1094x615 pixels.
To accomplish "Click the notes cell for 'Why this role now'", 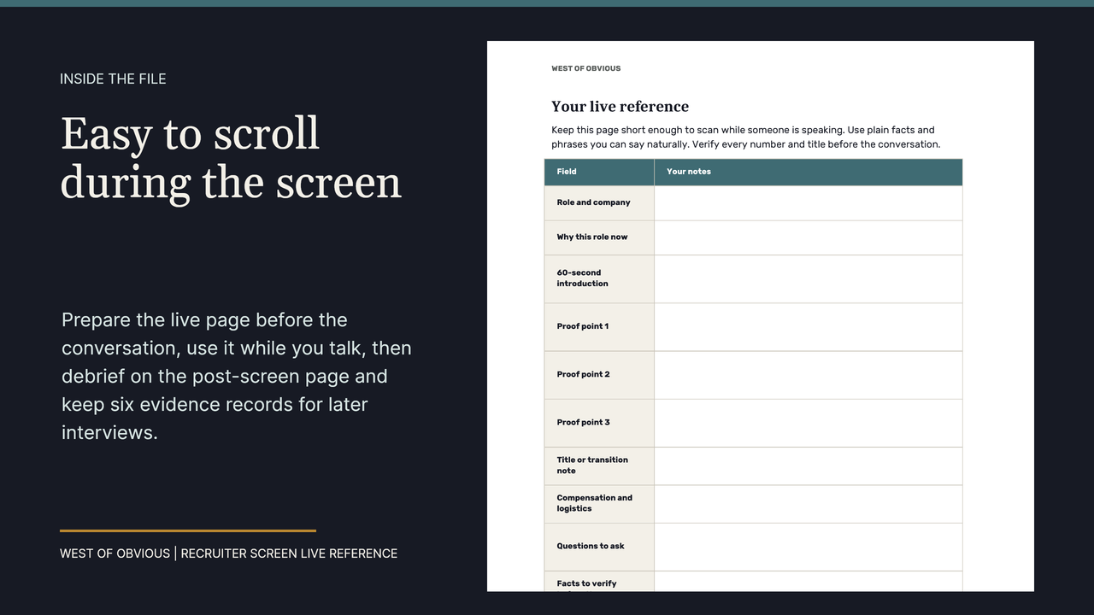I will click(x=809, y=238).
